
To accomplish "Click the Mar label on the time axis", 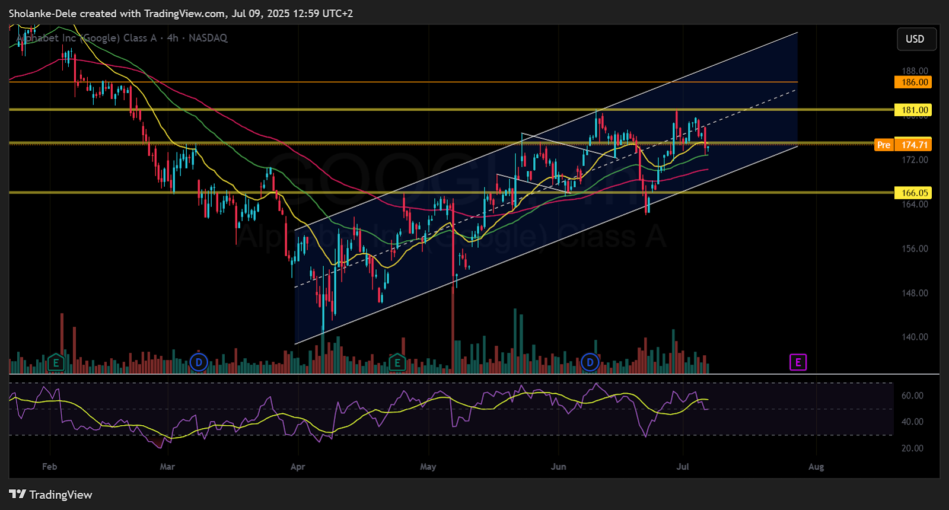I will [167, 467].
